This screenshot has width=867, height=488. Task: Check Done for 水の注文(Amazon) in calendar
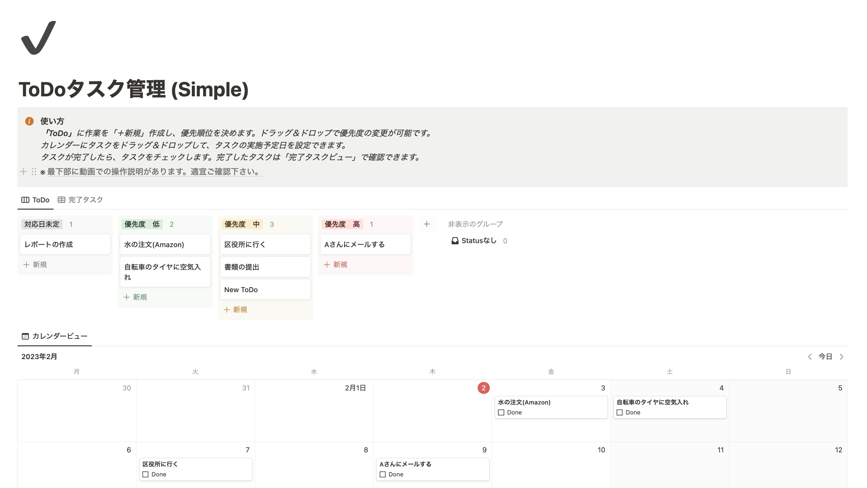click(501, 412)
